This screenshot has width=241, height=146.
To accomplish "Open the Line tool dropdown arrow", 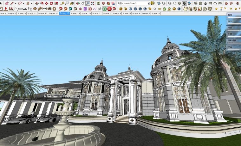I will tap(16, 3).
